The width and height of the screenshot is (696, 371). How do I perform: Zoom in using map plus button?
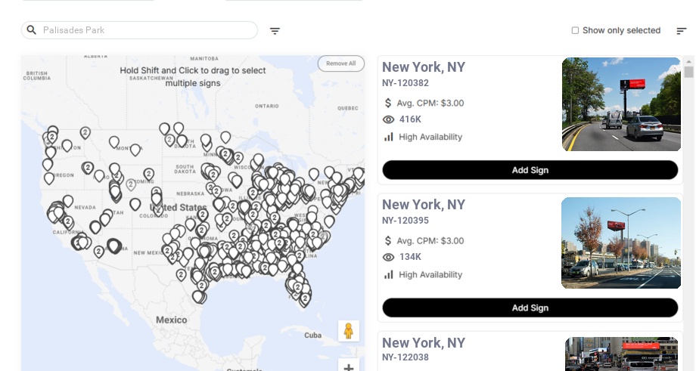349,368
